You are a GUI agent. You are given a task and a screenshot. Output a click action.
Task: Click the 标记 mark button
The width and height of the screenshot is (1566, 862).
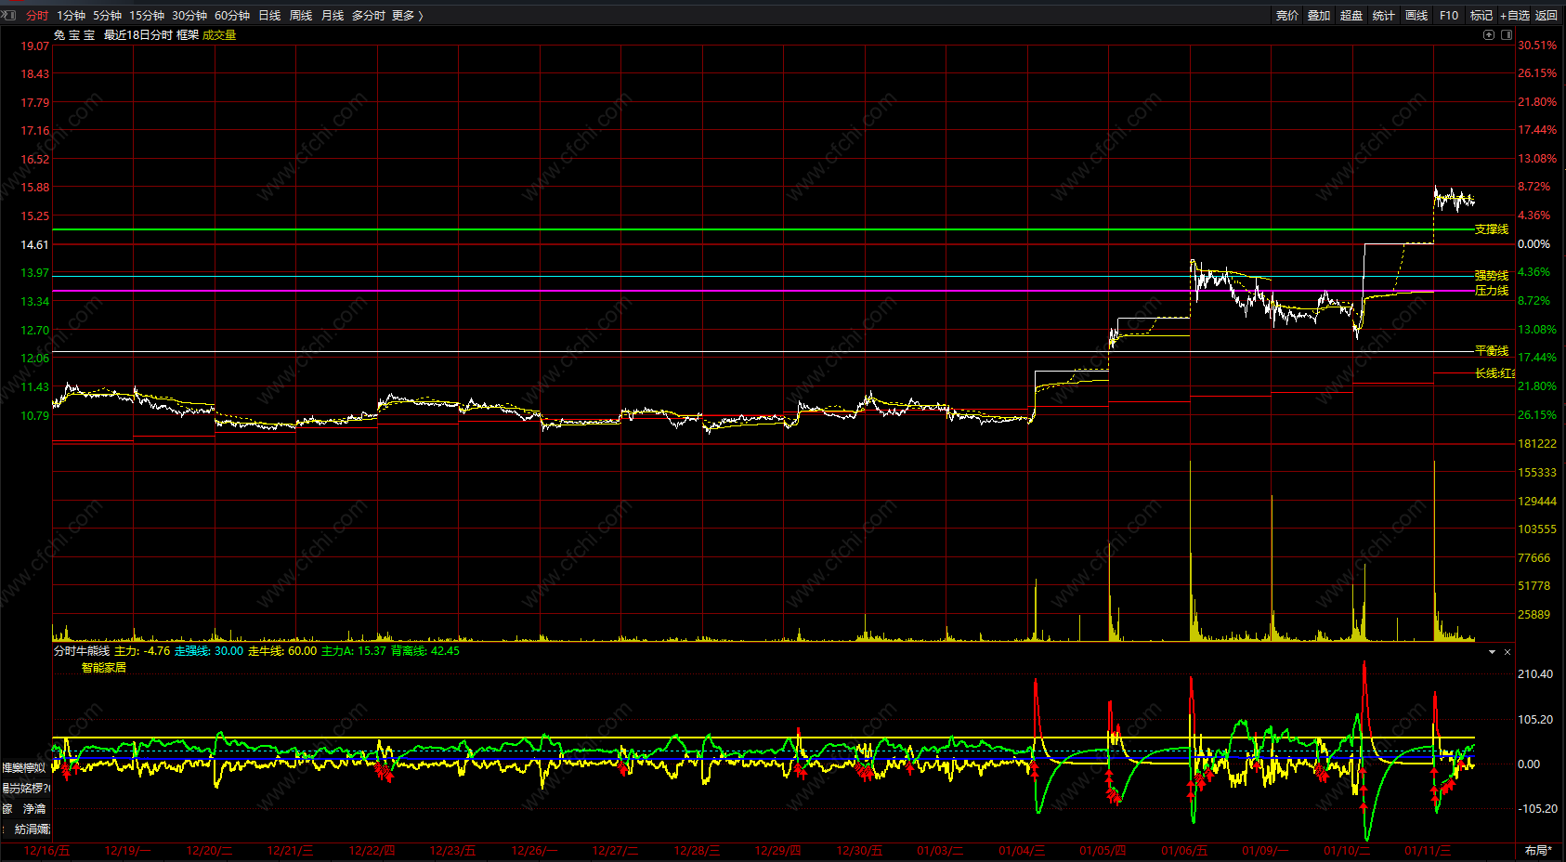pyautogui.click(x=1481, y=16)
